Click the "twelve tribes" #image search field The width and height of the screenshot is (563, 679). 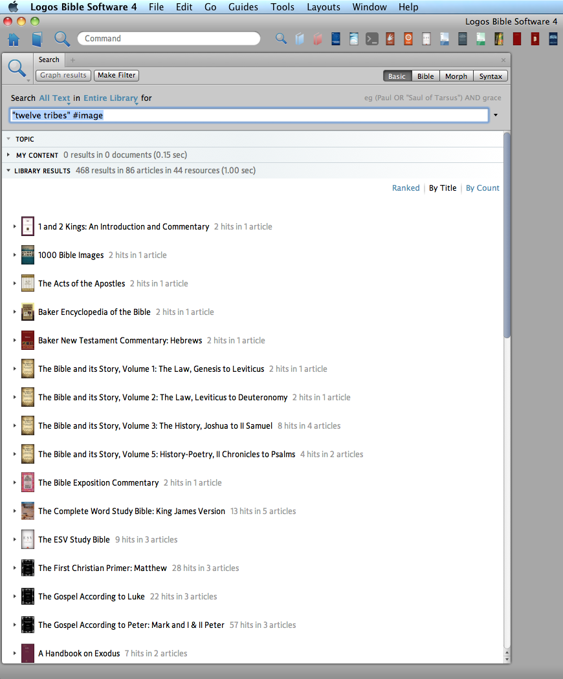(248, 115)
